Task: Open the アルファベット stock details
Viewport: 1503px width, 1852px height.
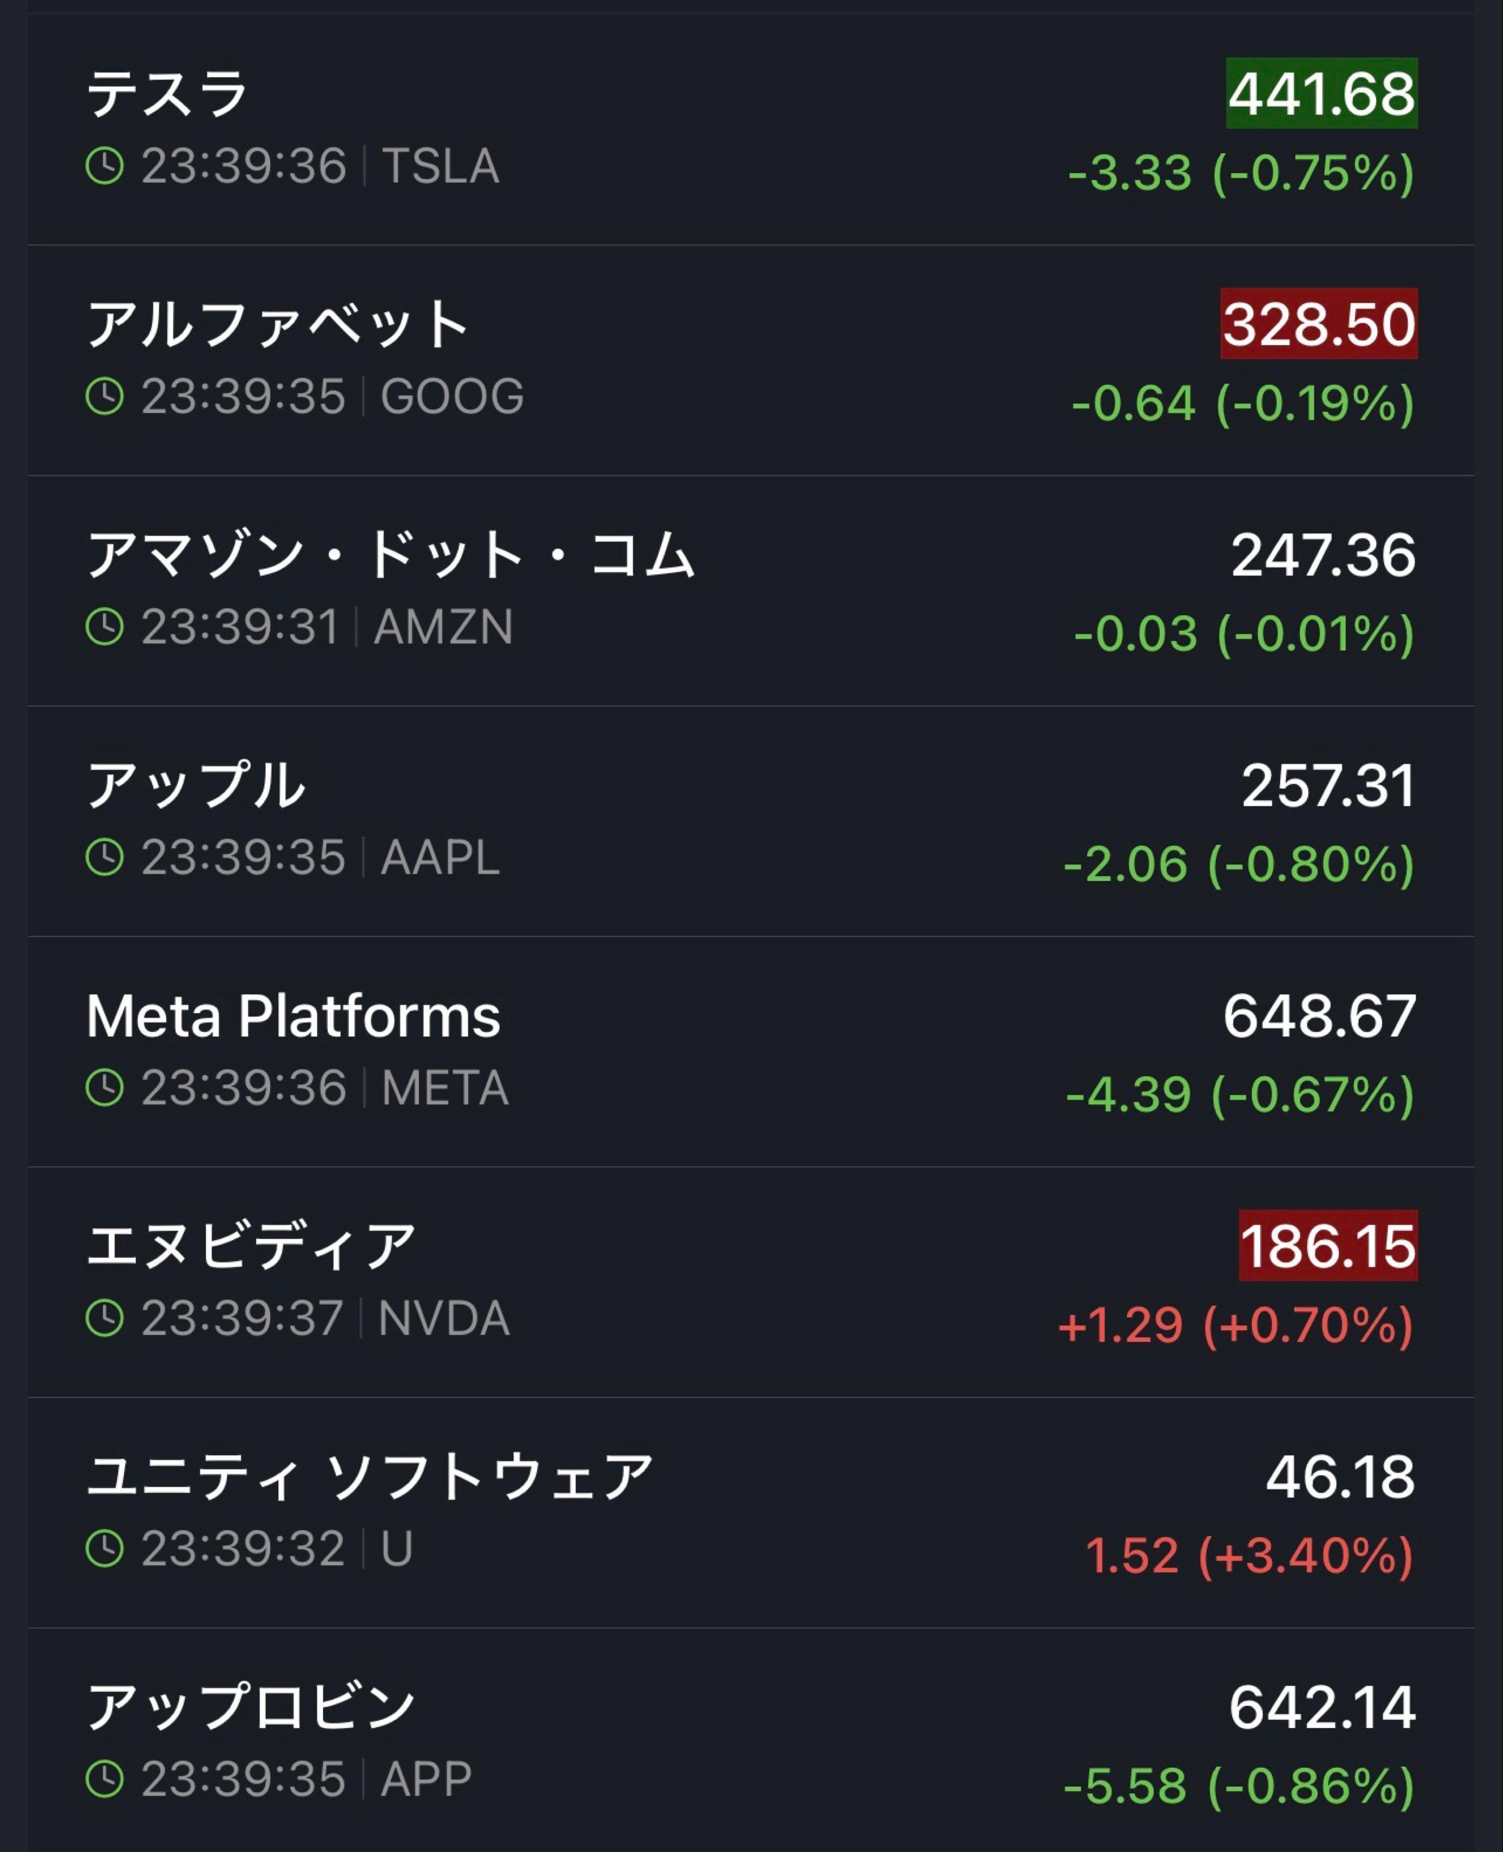Action: [278, 325]
